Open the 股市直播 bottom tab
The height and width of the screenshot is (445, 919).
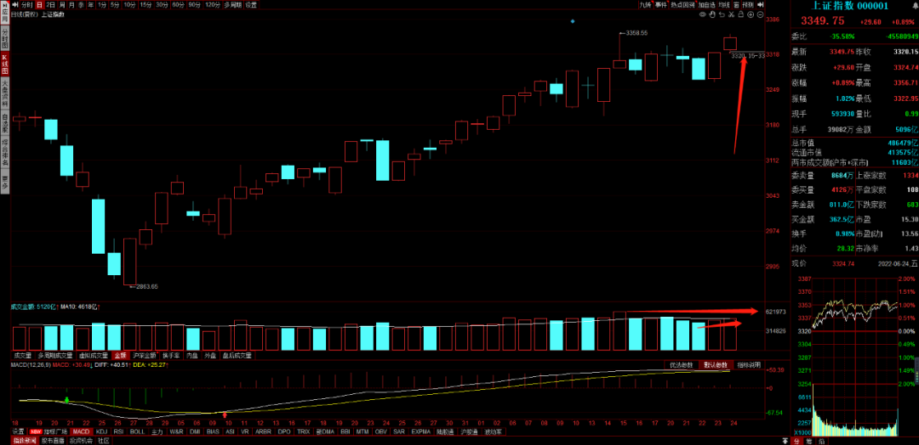click(54, 440)
